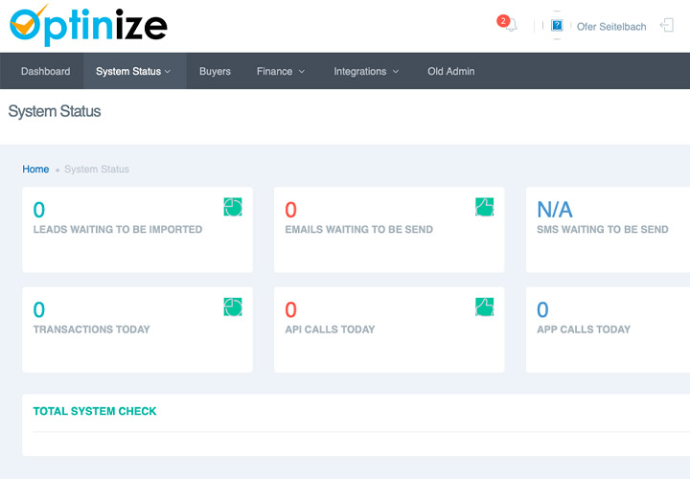Open Ofer Seitelbach user profile name
The width and height of the screenshot is (690, 479).
pos(611,27)
